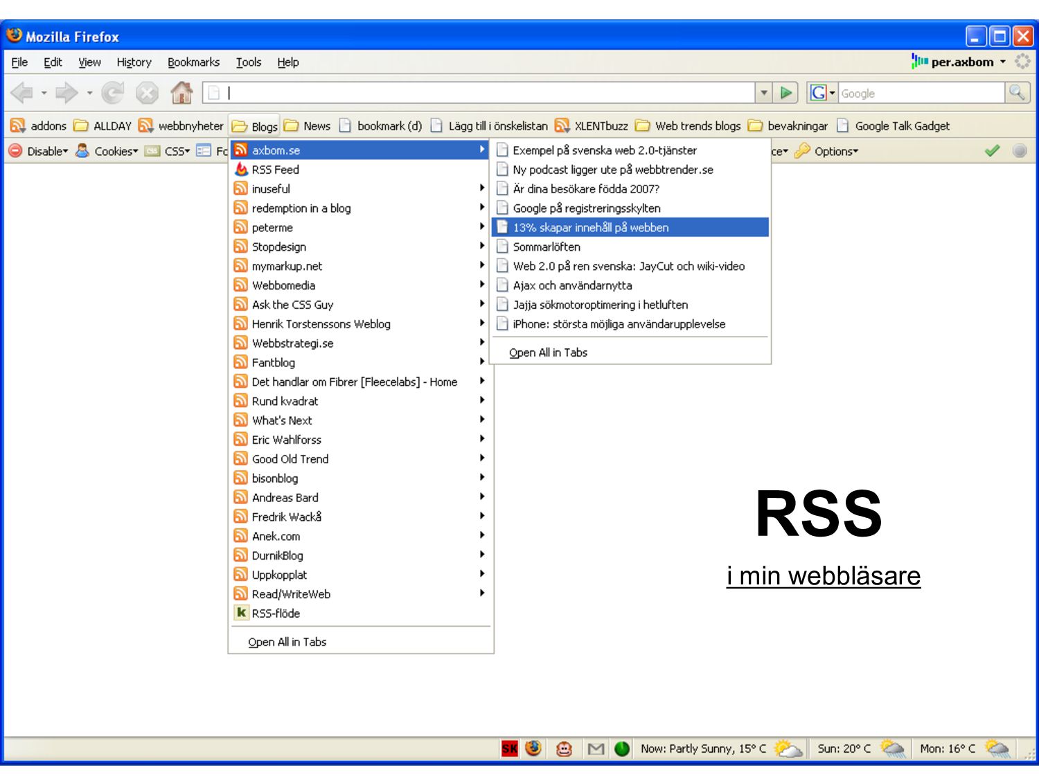Open the Help menu
The width and height of the screenshot is (1039, 779).
coord(288,62)
